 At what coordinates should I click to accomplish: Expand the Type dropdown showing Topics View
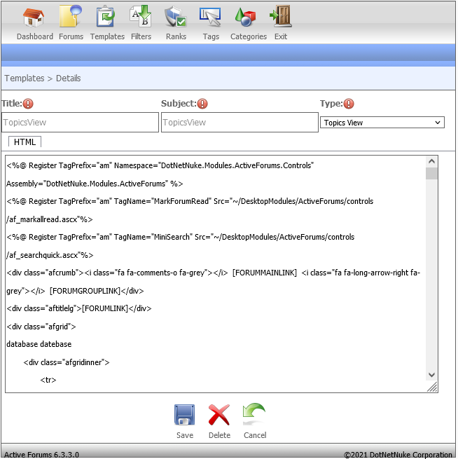(x=382, y=123)
